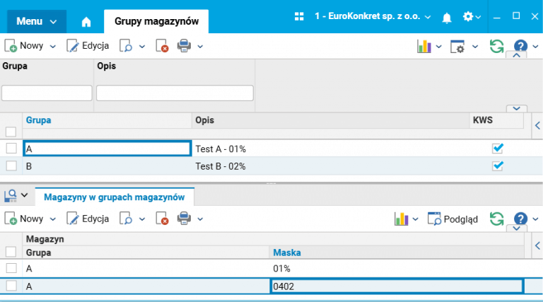Open the chart icon in top toolbar
The height and width of the screenshot is (302, 543).
tap(424, 47)
